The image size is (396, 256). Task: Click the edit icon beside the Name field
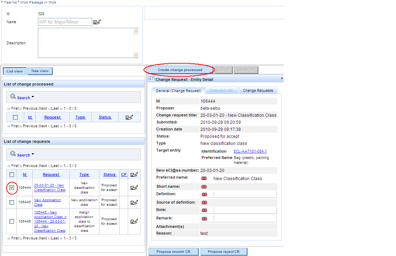coord(97,22)
